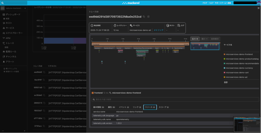The image size is (261, 133).
Task: Switch to the イベント tab
Action: (x=124, y=107)
